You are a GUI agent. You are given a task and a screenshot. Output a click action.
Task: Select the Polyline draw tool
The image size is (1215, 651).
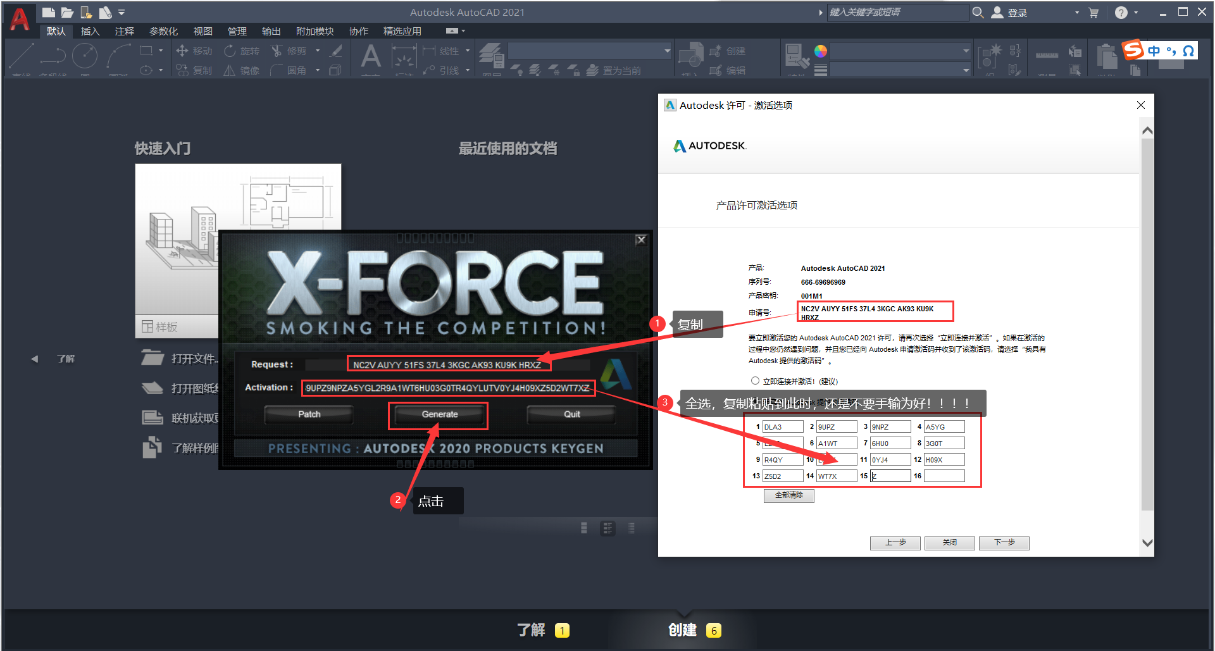[x=53, y=57]
